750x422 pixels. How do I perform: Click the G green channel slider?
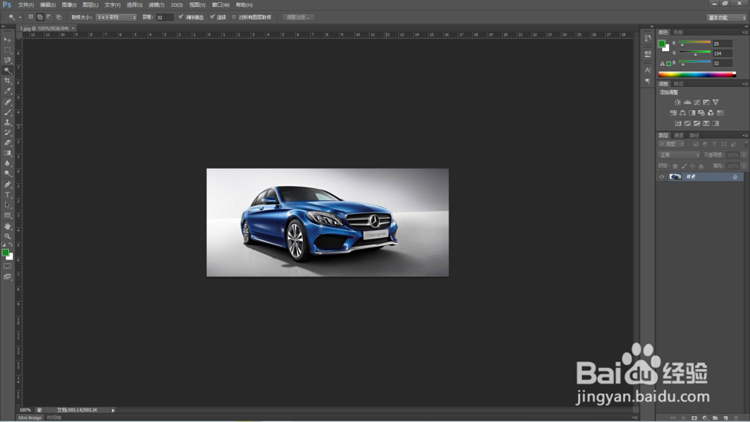point(694,53)
